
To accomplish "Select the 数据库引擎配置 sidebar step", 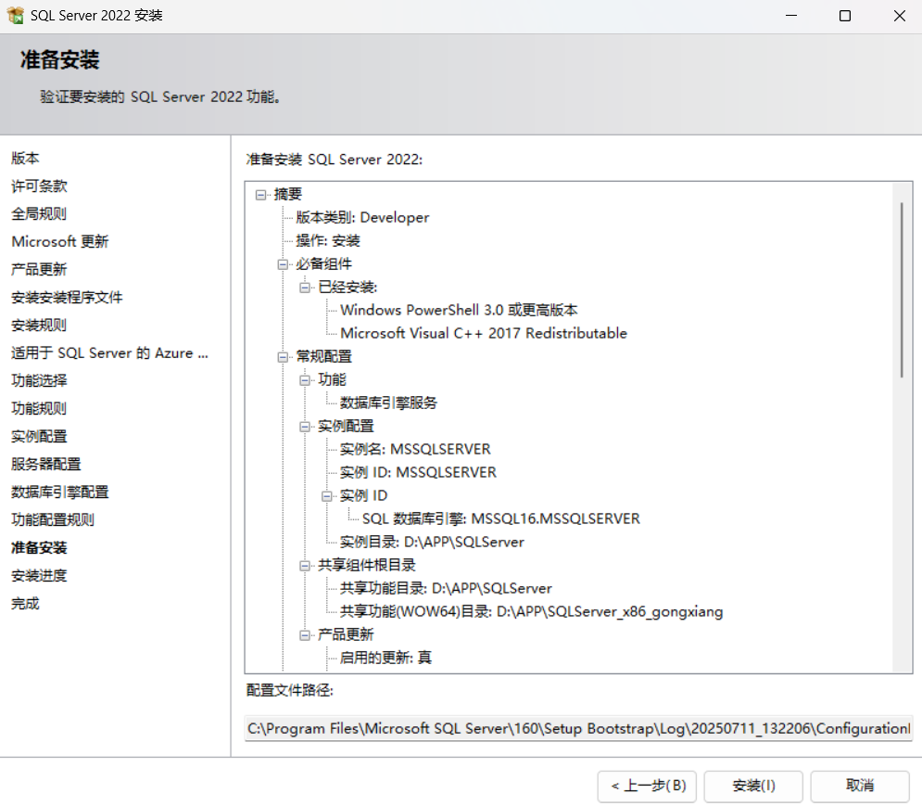I will pos(60,492).
